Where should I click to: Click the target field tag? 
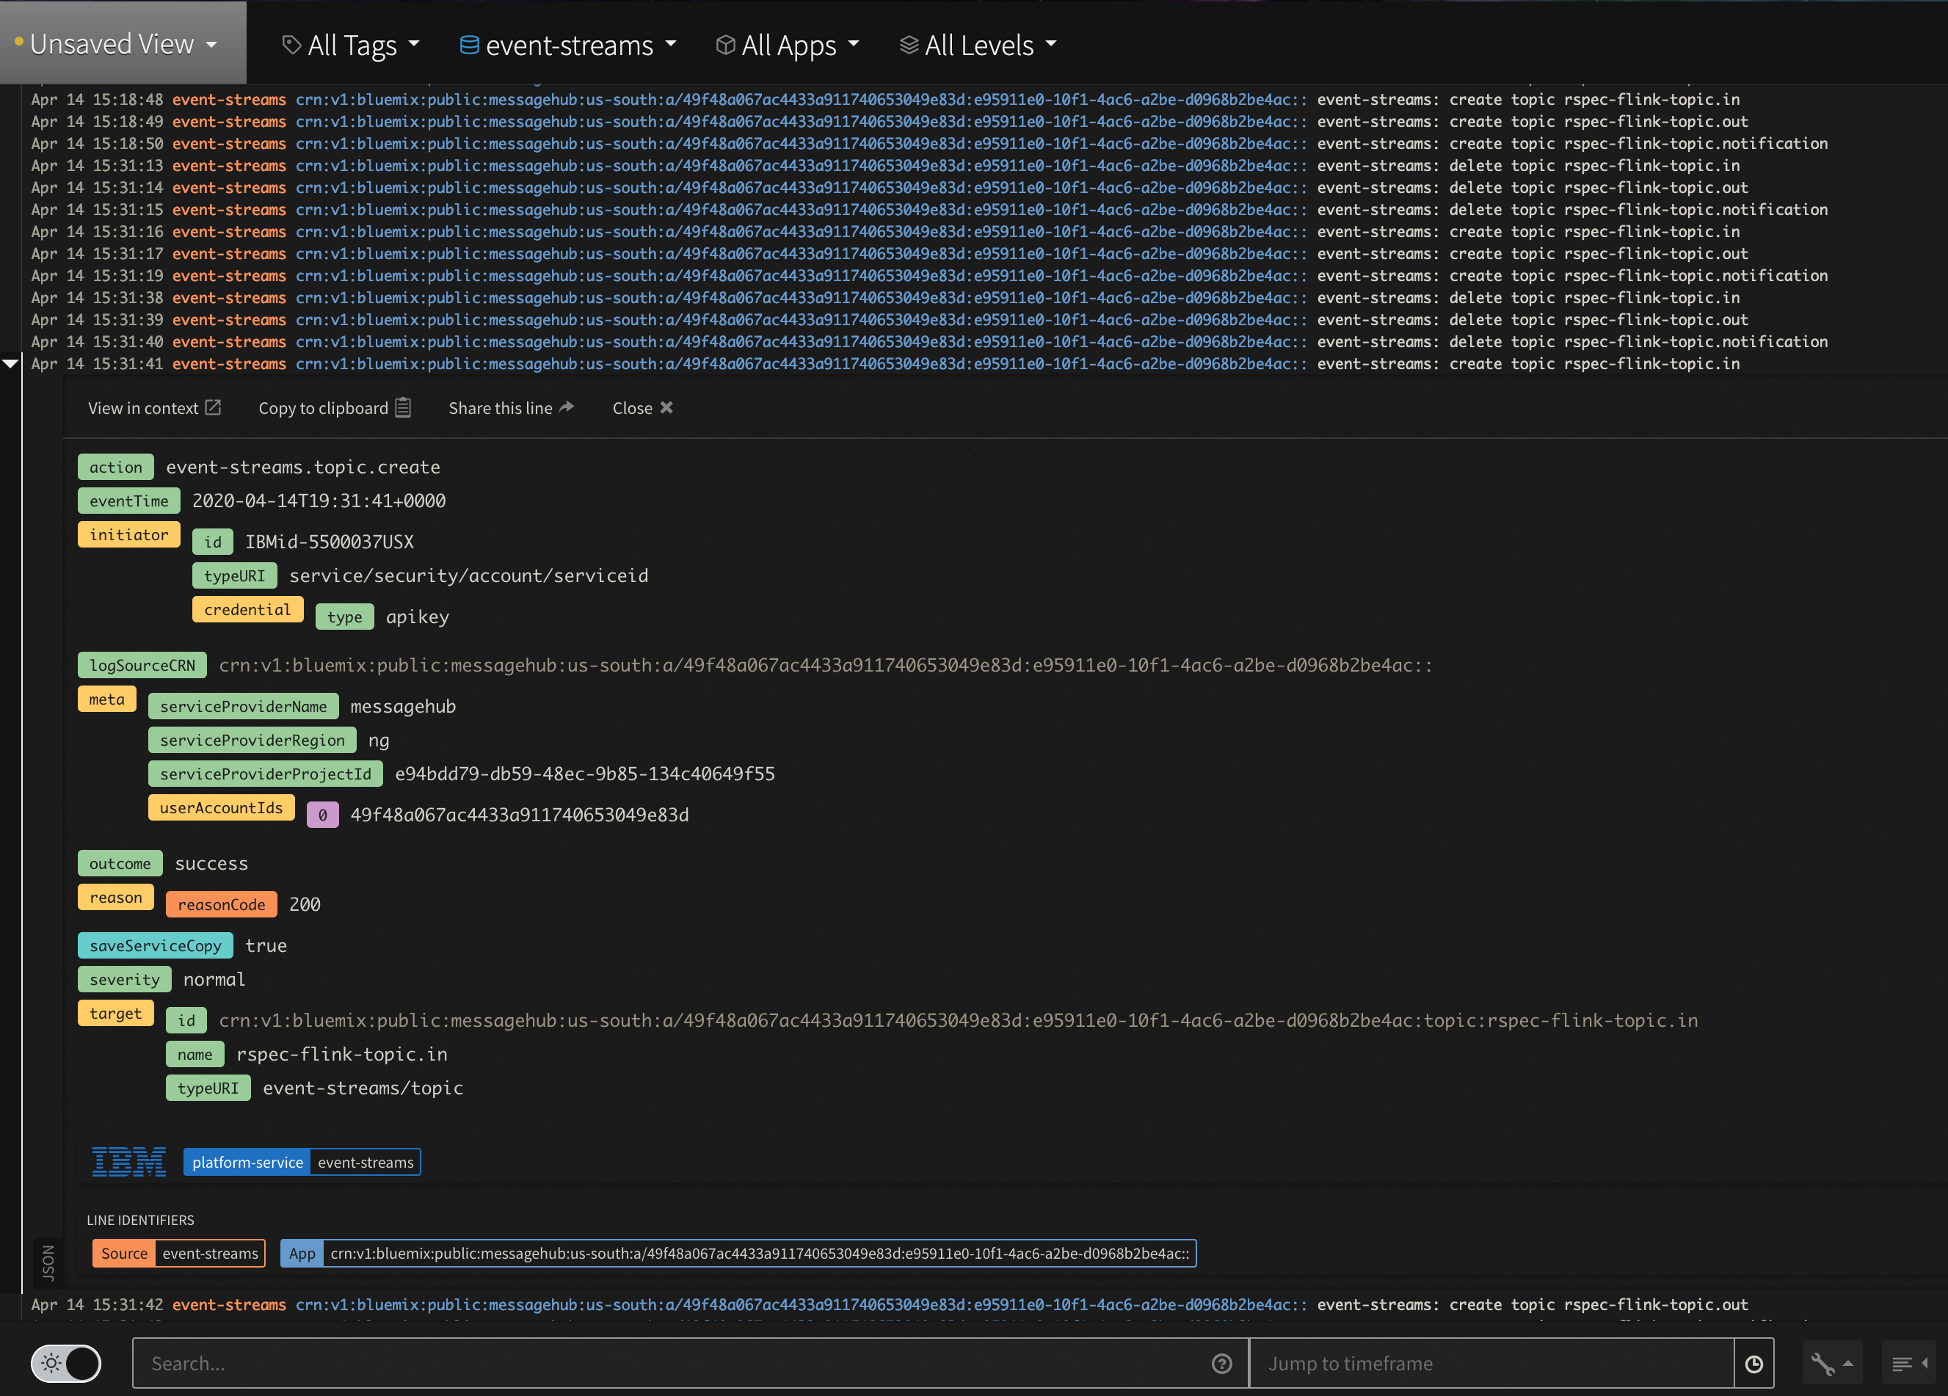click(x=115, y=1013)
